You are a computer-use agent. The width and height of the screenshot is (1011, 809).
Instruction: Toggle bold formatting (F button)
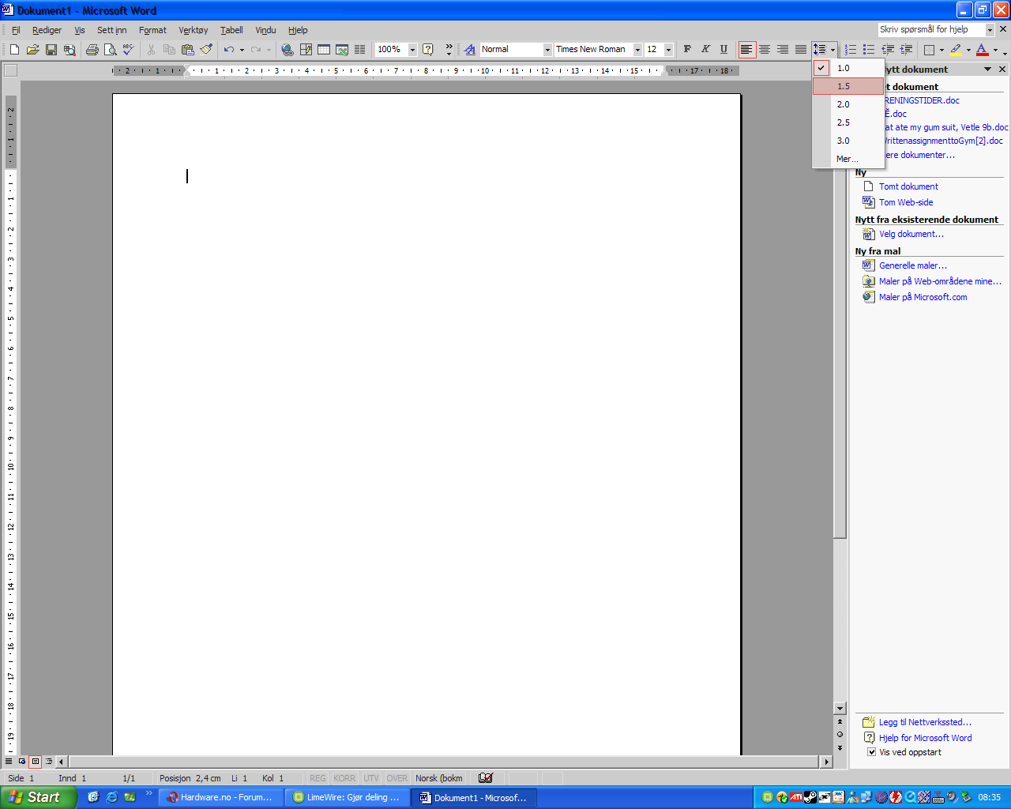click(687, 49)
